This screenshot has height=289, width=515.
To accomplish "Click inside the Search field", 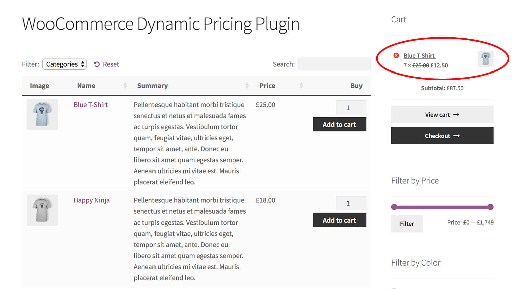I will point(334,64).
